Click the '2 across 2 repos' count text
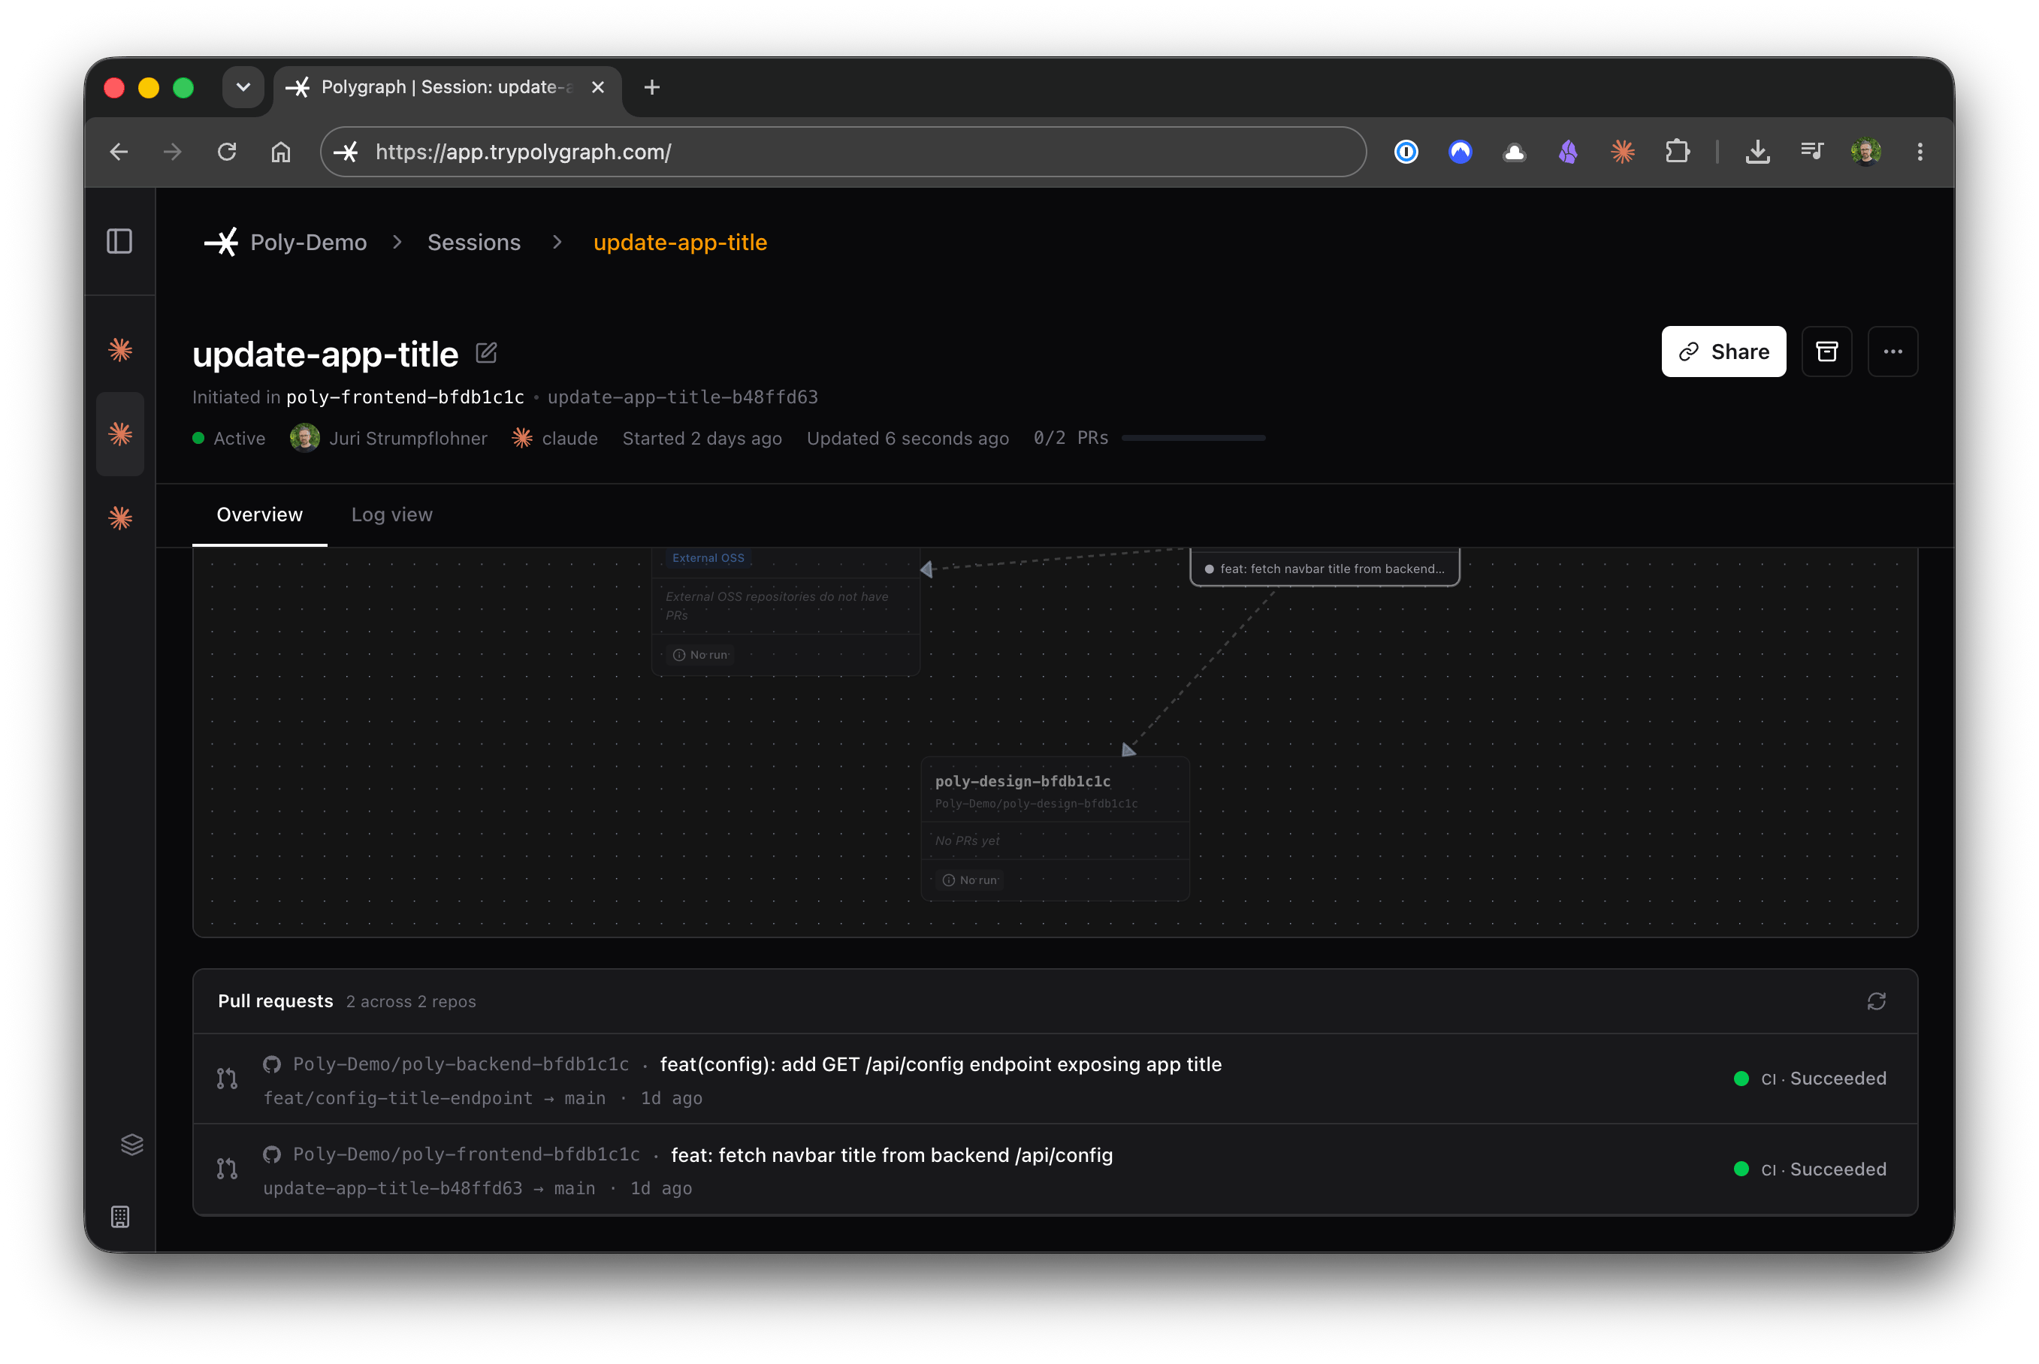Screen dimensions: 2039x1364 [411, 1001]
